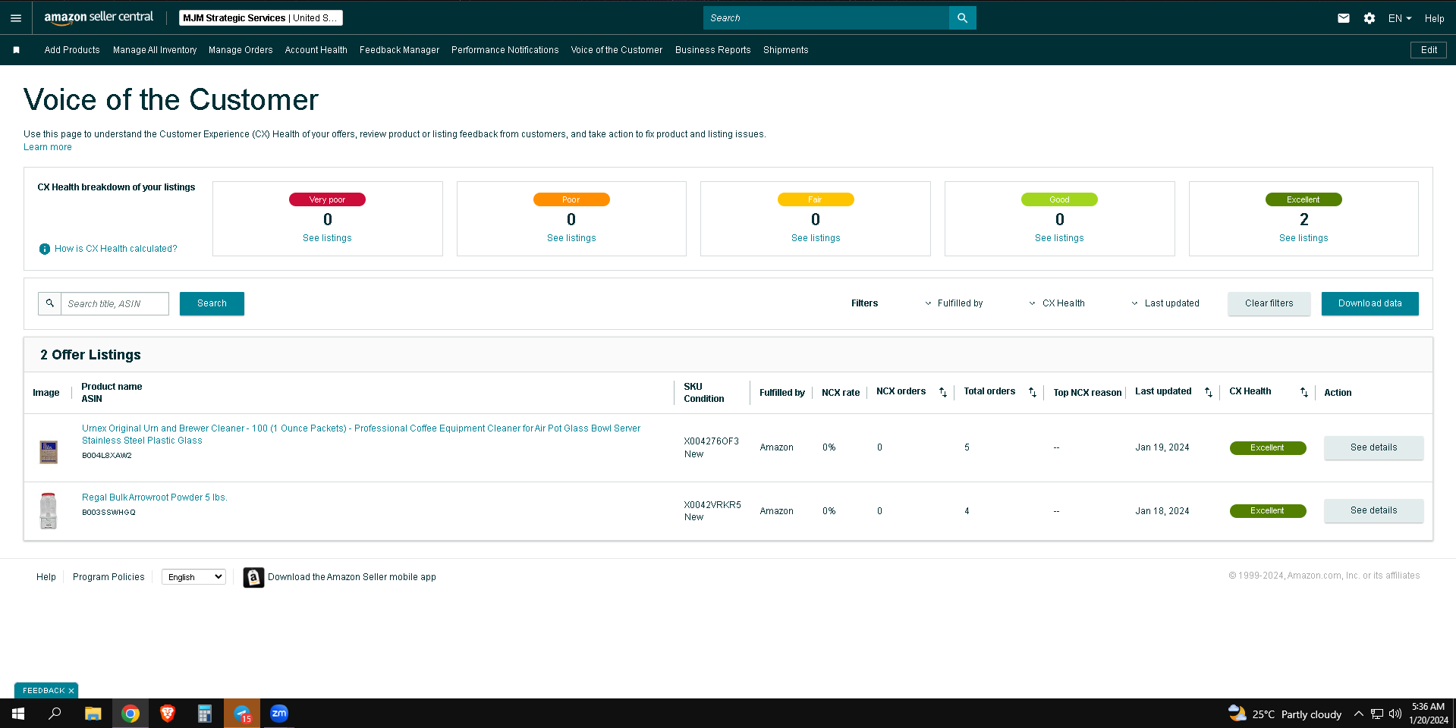Open the MJM Strategic Services account switcher
1456x728 pixels.
tap(261, 18)
